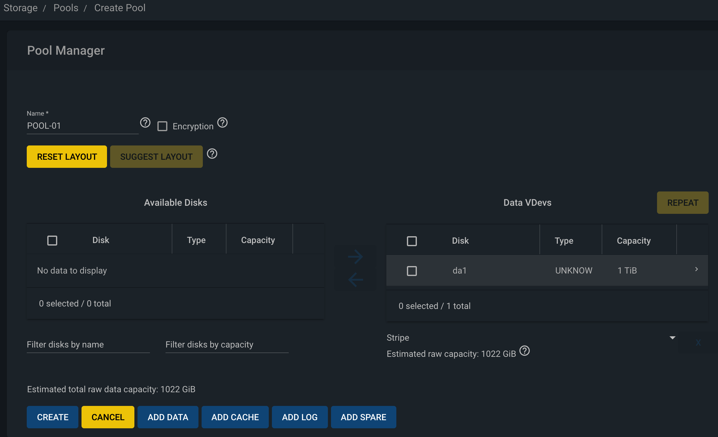The height and width of the screenshot is (437, 718).
Task: Remove the data vdev with X icon
Action: pos(698,343)
